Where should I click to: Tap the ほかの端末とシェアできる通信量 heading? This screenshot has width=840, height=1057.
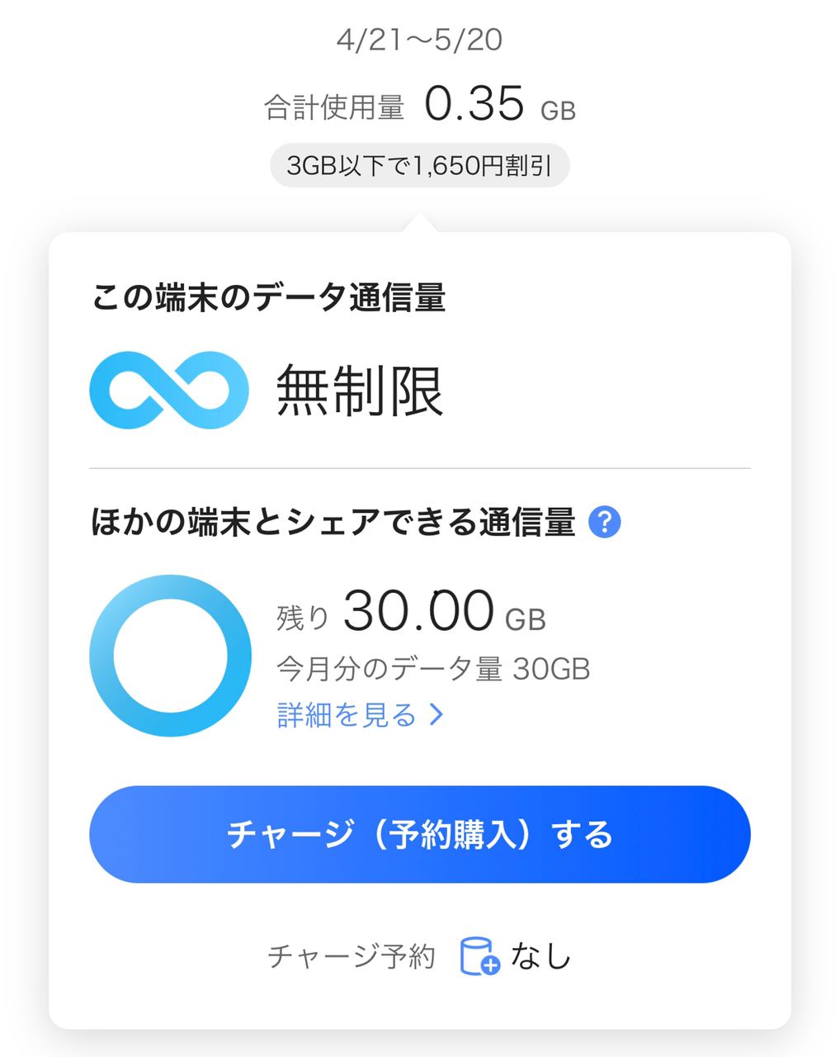point(333,523)
